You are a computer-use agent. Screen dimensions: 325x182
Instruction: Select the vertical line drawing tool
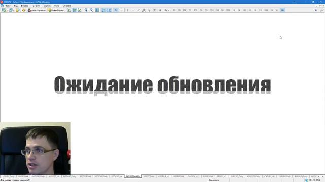click(x=127, y=10)
